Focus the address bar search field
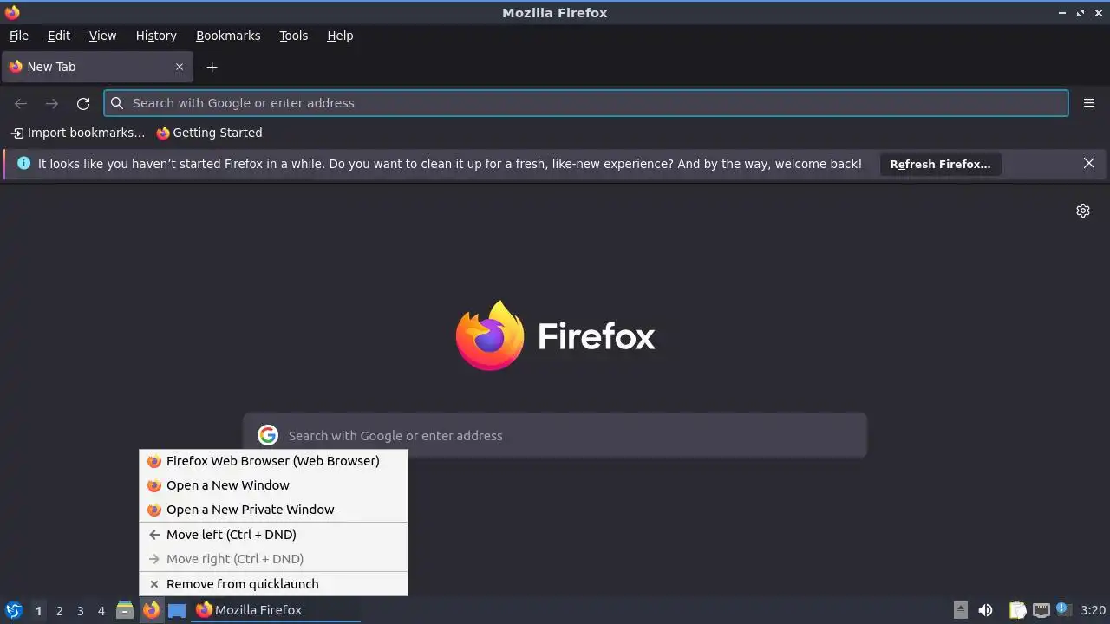The width and height of the screenshot is (1110, 624). coord(586,103)
